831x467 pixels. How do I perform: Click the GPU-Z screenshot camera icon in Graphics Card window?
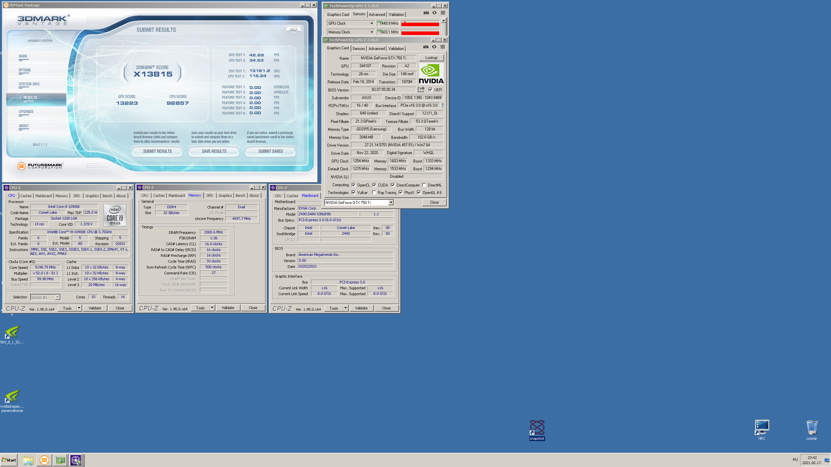point(426,47)
